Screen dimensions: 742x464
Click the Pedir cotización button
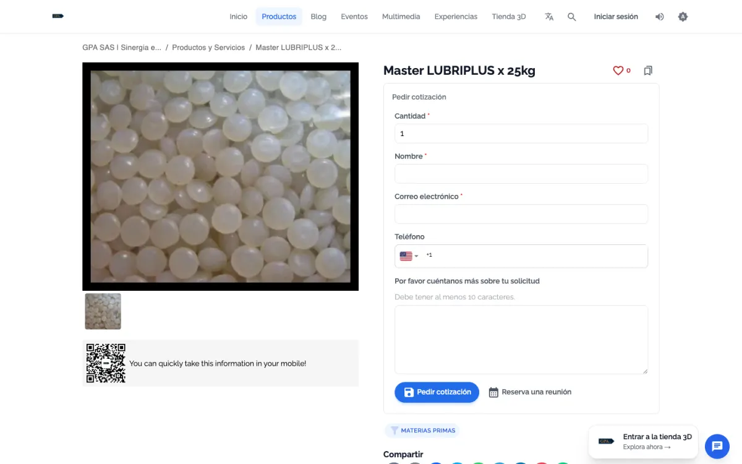pyautogui.click(x=437, y=392)
